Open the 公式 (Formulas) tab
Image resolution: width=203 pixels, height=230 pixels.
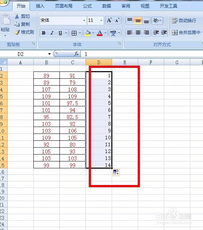(x=87, y=6)
